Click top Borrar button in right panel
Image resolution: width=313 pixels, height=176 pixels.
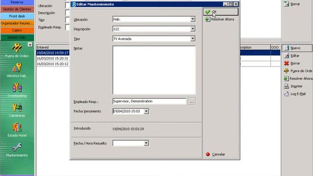tap(292, 4)
